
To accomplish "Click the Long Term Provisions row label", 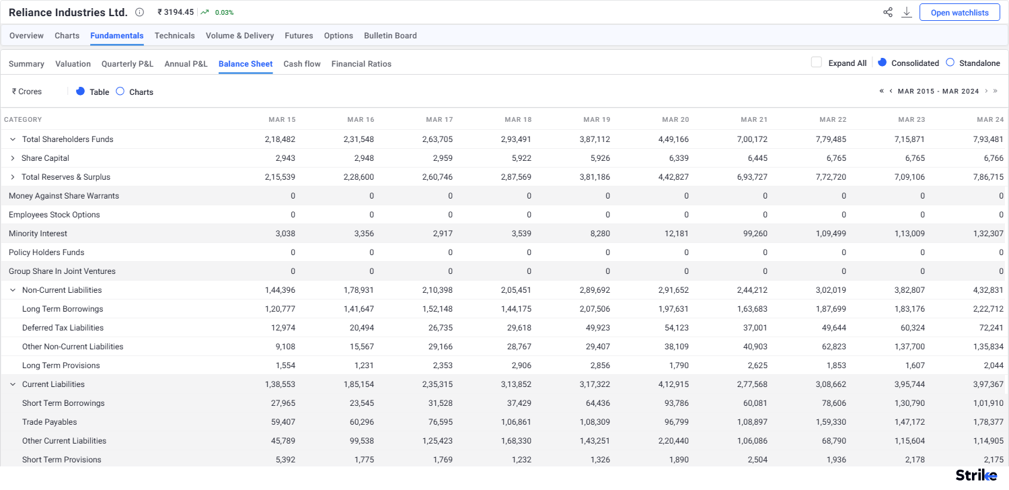I will click(61, 365).
